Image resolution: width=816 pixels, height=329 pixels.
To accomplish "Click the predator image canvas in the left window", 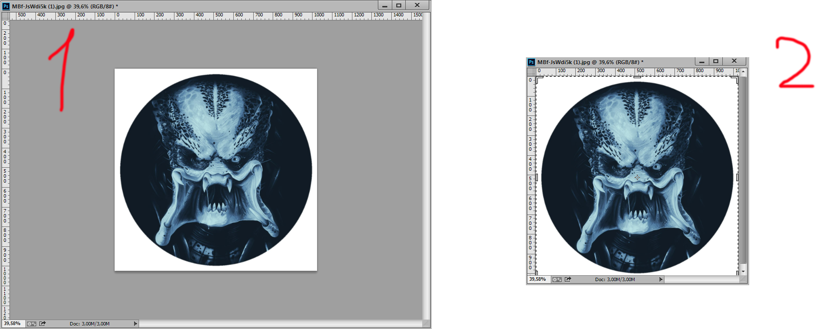I will pos(216,170).
